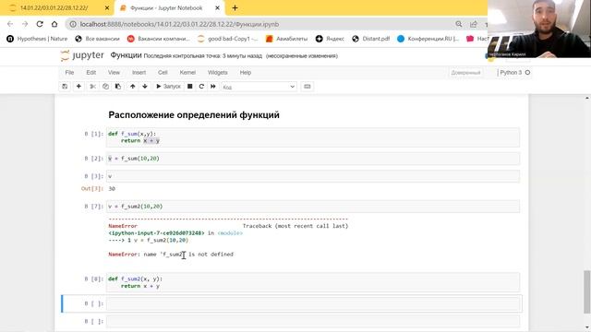Interrupt the kernel with stop icon
The image size is (591, 332).
pyautogui.click(x=190, y=87)
